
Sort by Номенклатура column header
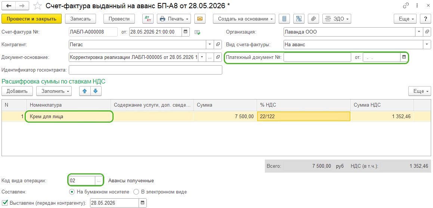[69, 105]
